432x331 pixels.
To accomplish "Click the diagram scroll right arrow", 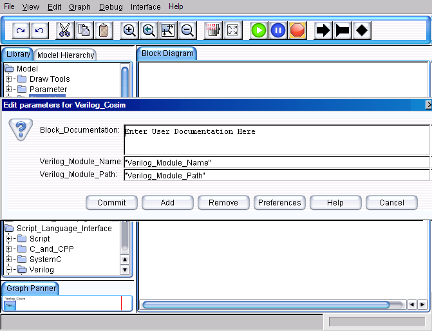I will coord(422,305).
